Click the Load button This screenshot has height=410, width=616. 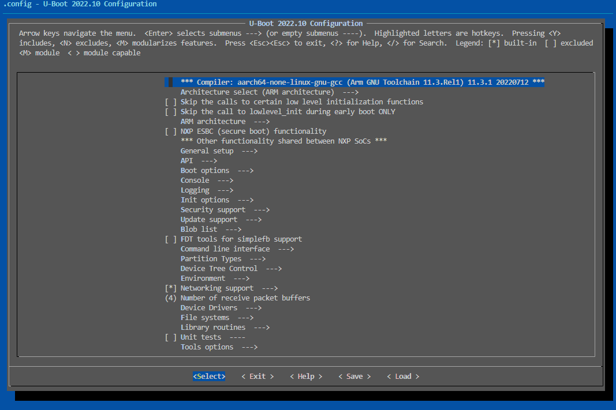pos(403,376)
